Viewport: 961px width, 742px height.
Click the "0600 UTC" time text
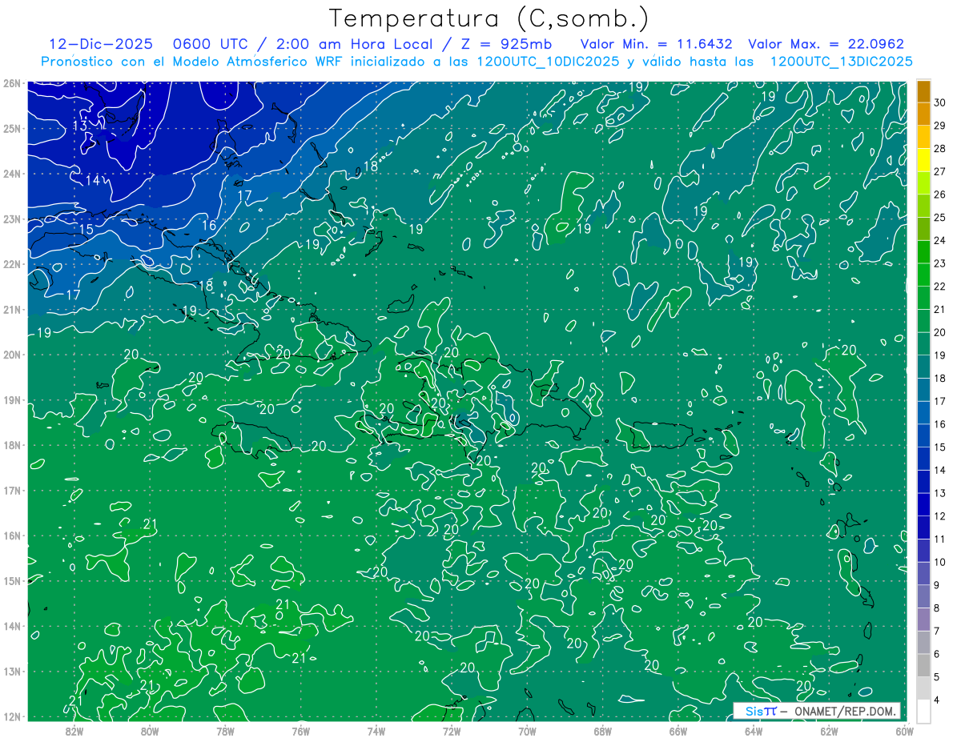click(212, 44)
